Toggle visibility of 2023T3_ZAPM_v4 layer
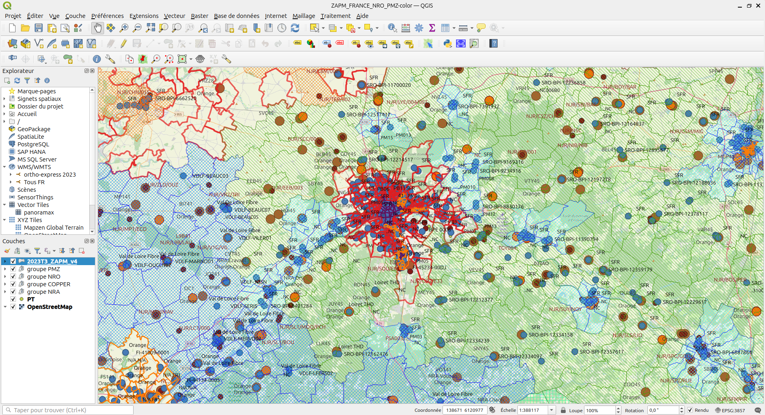Viewport: 765px width, 415px height. (13, 262)
